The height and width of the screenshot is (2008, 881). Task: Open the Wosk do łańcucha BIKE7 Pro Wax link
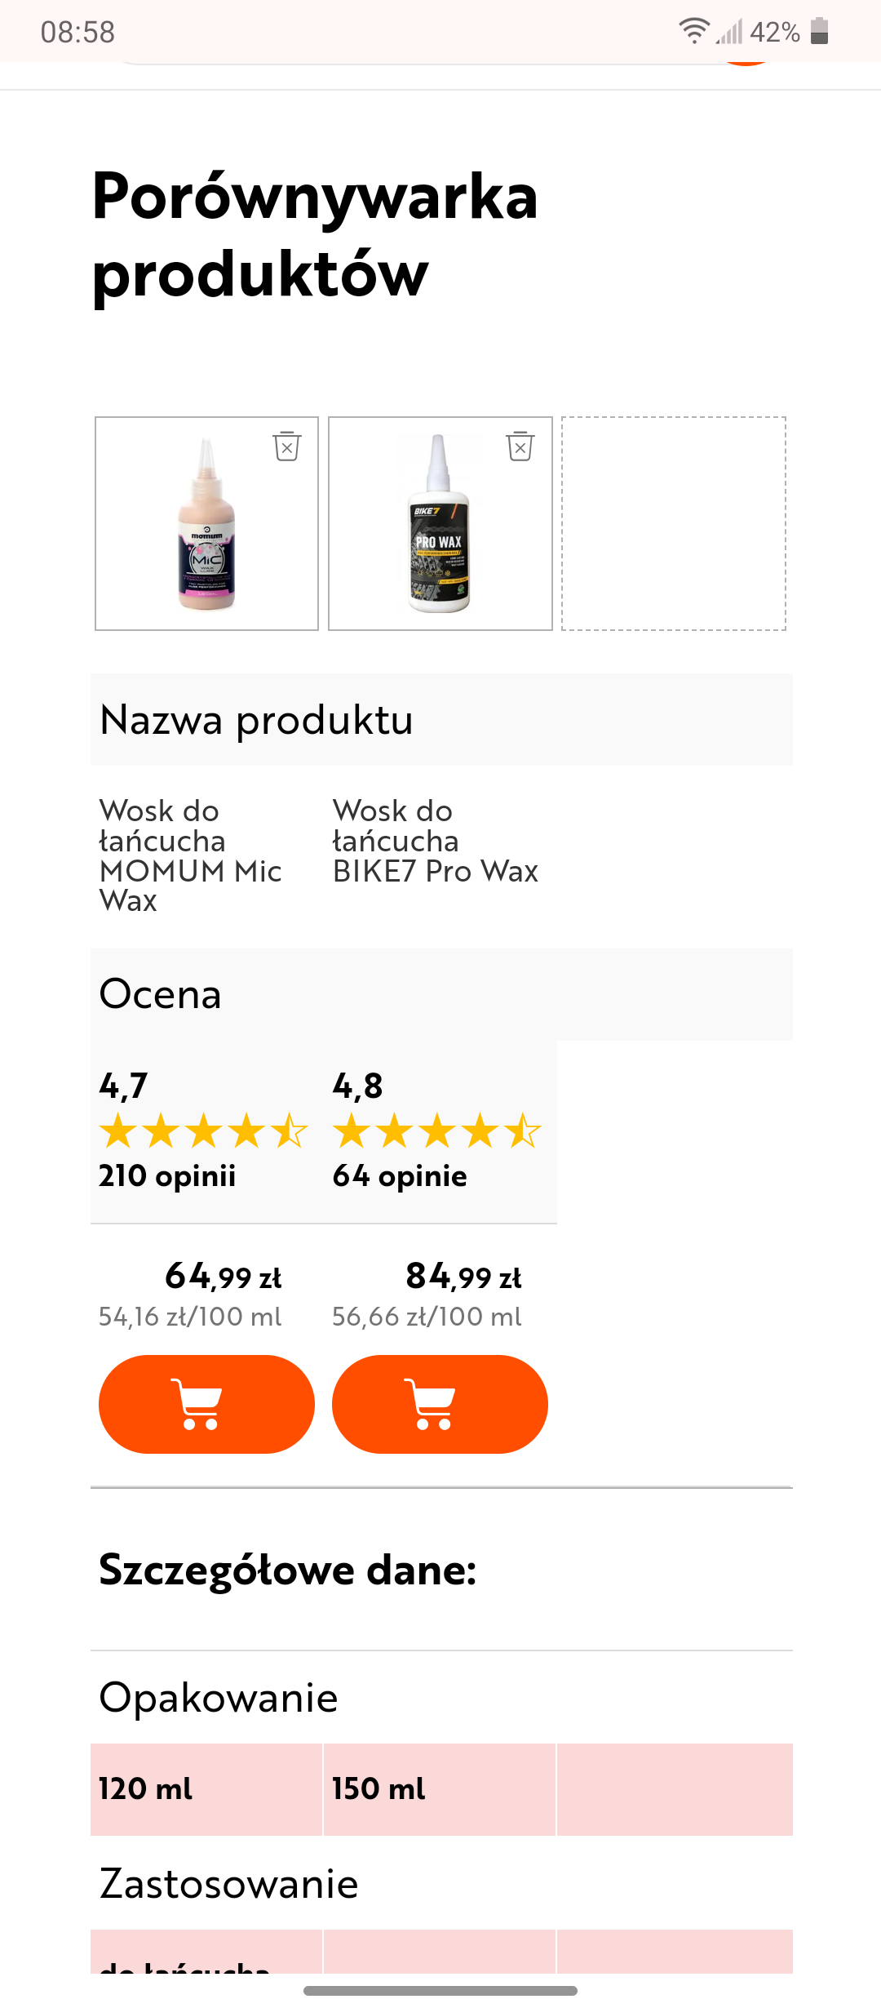(435, 841)
